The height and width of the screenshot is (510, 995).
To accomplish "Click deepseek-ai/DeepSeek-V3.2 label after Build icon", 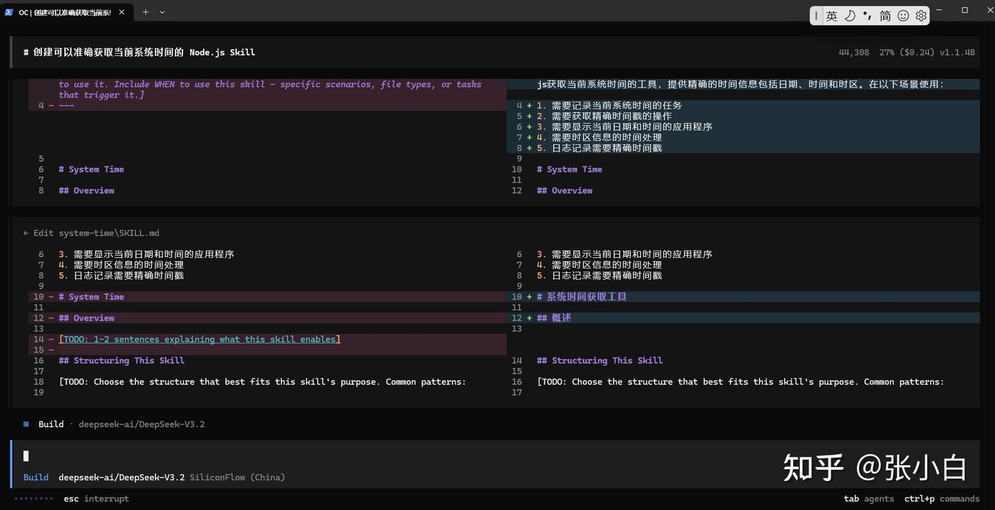I will [x=142, y=424].
